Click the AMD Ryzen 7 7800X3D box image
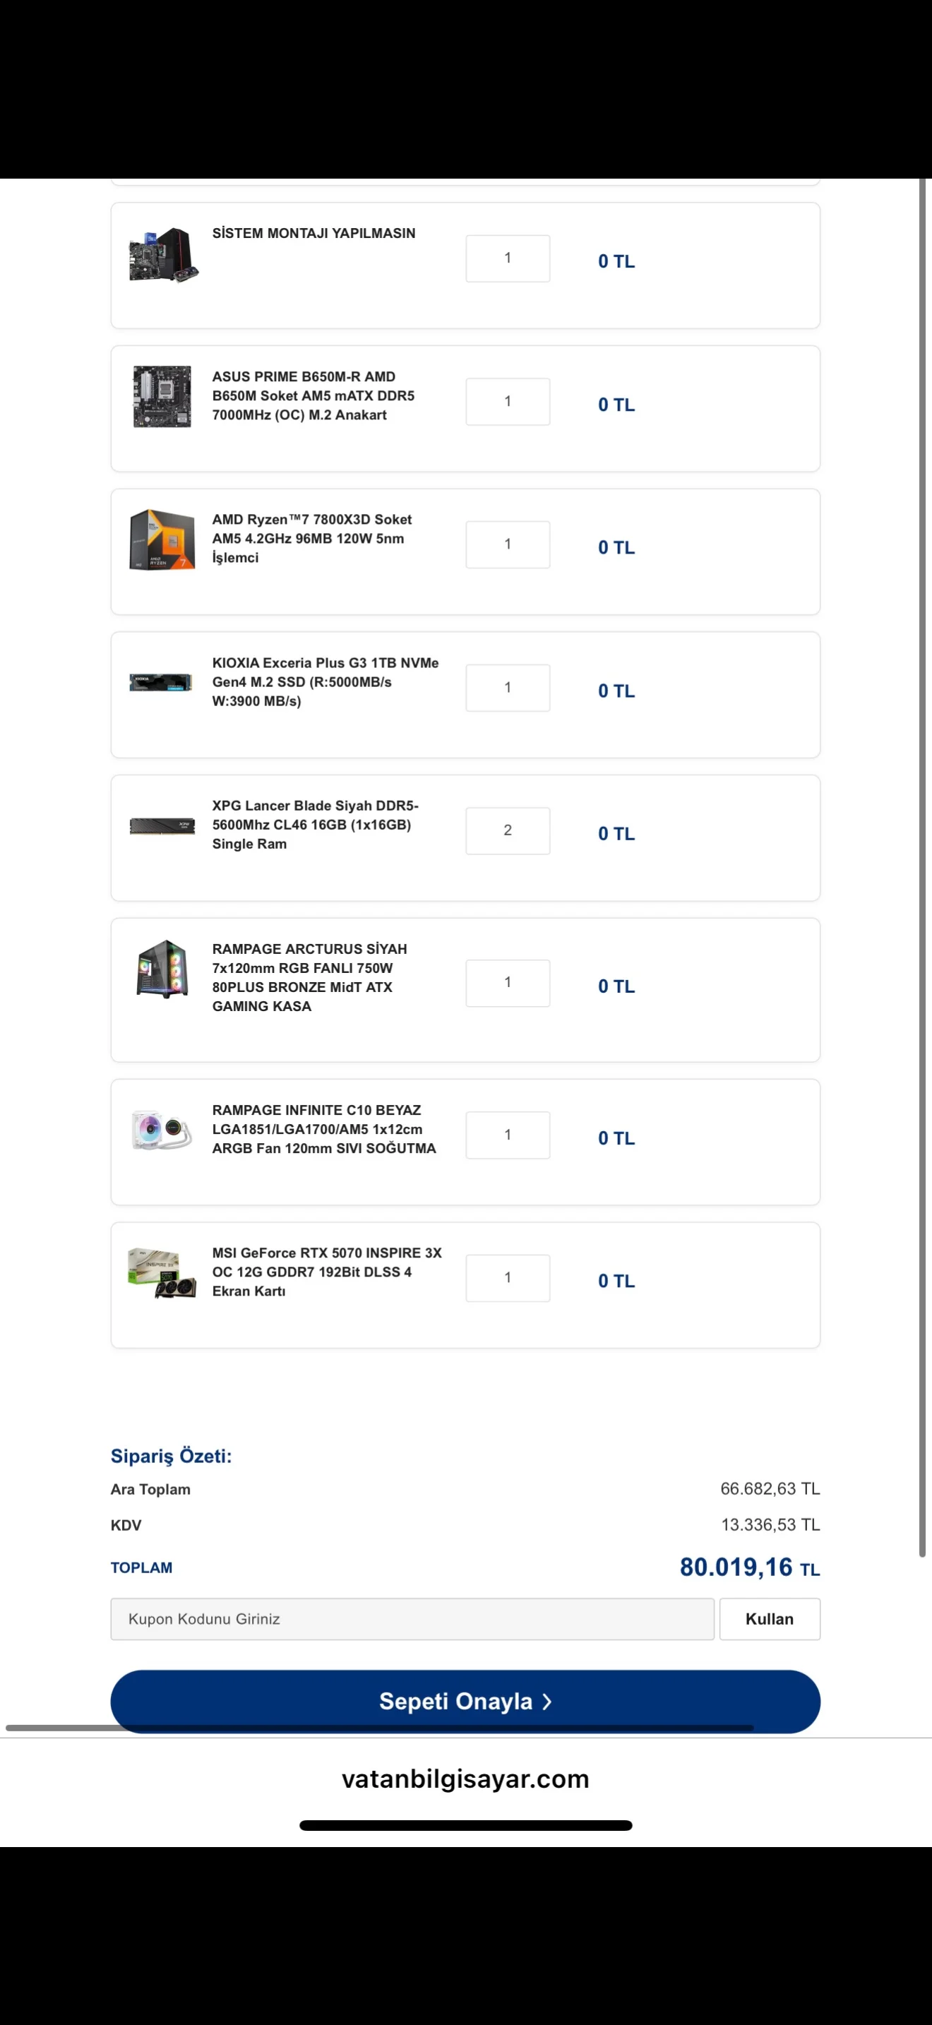This screenshot has width=932, height=2025. [x=162, y=539]
